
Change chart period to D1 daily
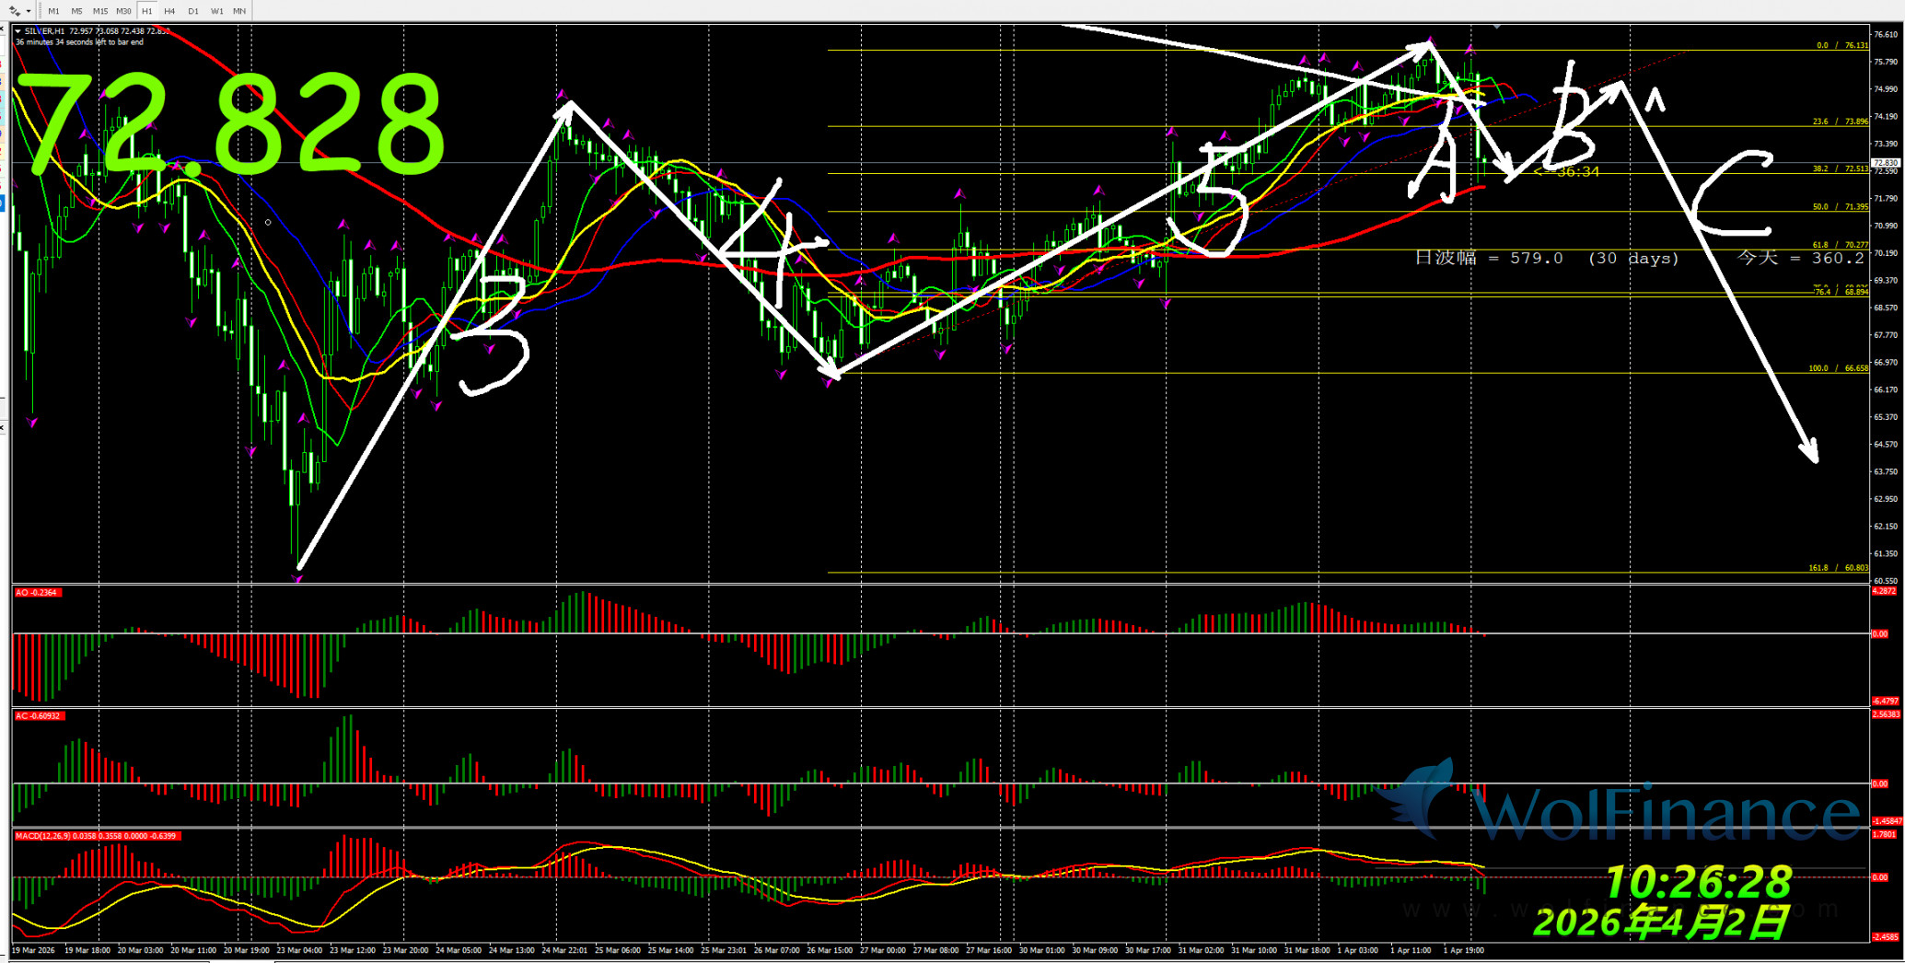192,11
